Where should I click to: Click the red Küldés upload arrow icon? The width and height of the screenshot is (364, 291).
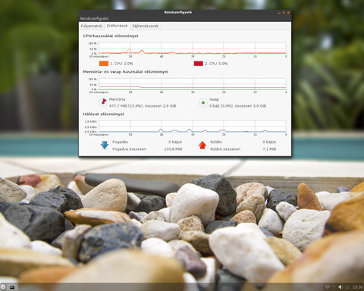(x=202, y=145)
